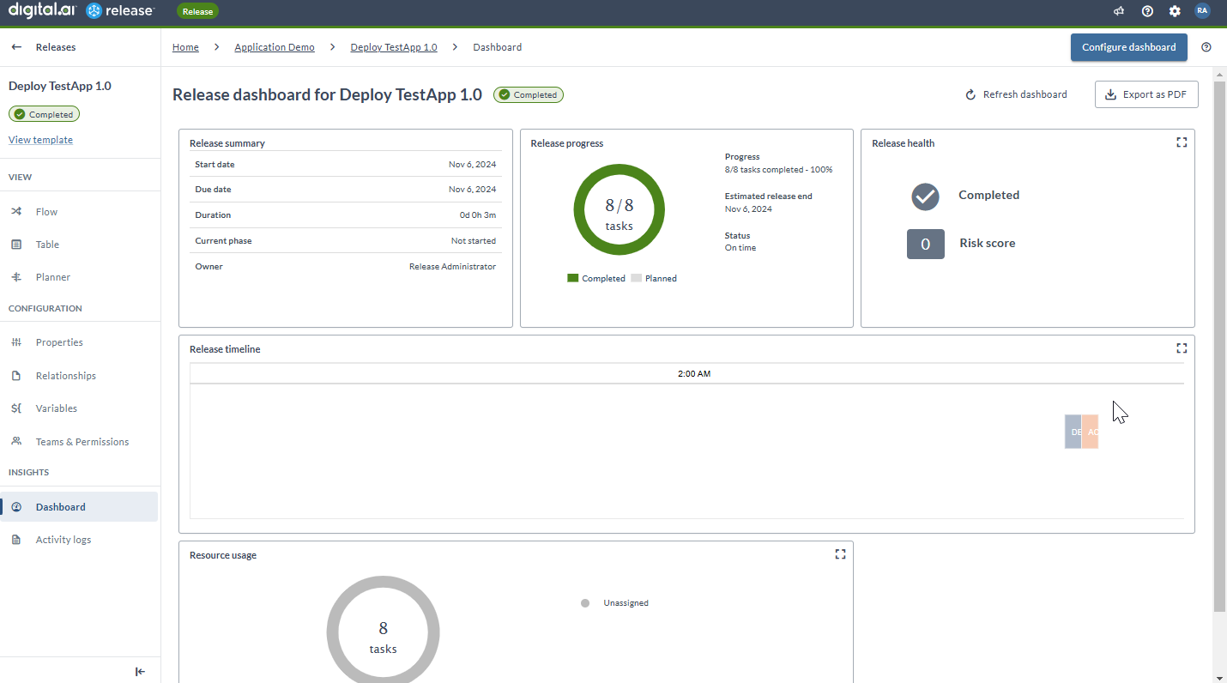The width and height of the screenshot is (1227, 683).
Task: Click the Not started current phase value
Action: click(x=474, y=241)
